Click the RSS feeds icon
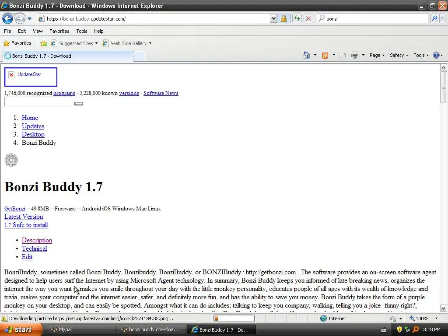The height and width of the screenshot is (336, 448). (x=325, y=56)
